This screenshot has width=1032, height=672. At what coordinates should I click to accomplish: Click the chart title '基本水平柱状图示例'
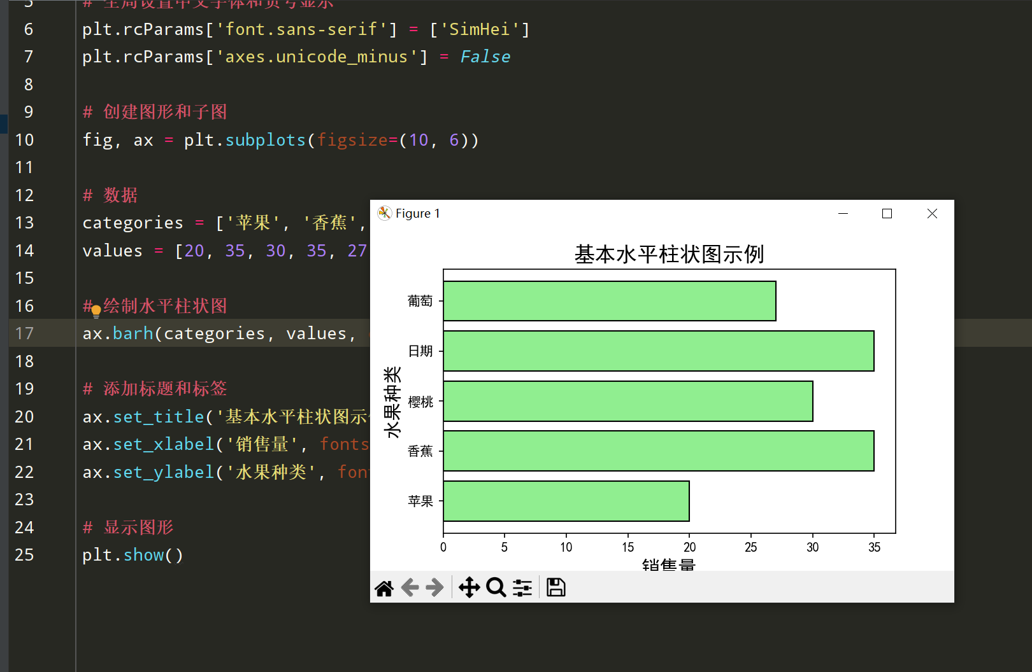[669, 254]
